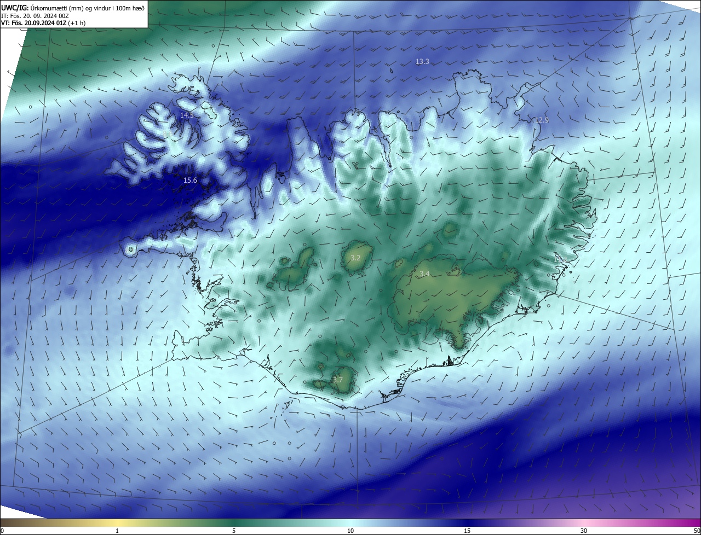
Task: Click the 'IT: Fös. 20. 09. 2024 00Z' line
Action: click(x=36, y=16)
